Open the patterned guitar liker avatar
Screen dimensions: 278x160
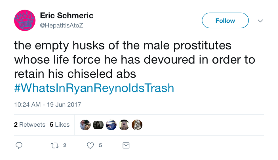coord(137,125)
